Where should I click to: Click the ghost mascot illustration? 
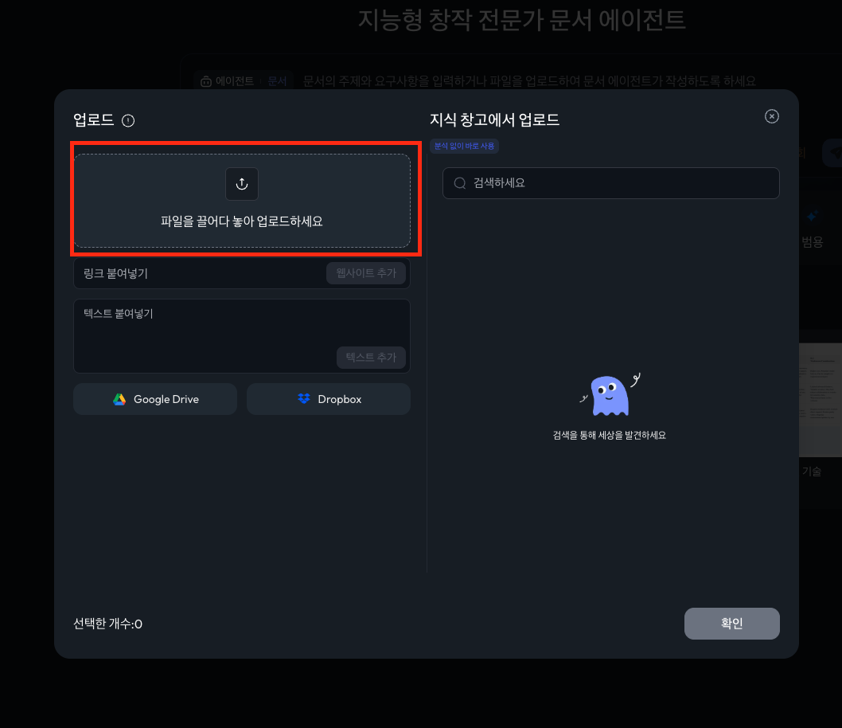click(x=609, y=396)
